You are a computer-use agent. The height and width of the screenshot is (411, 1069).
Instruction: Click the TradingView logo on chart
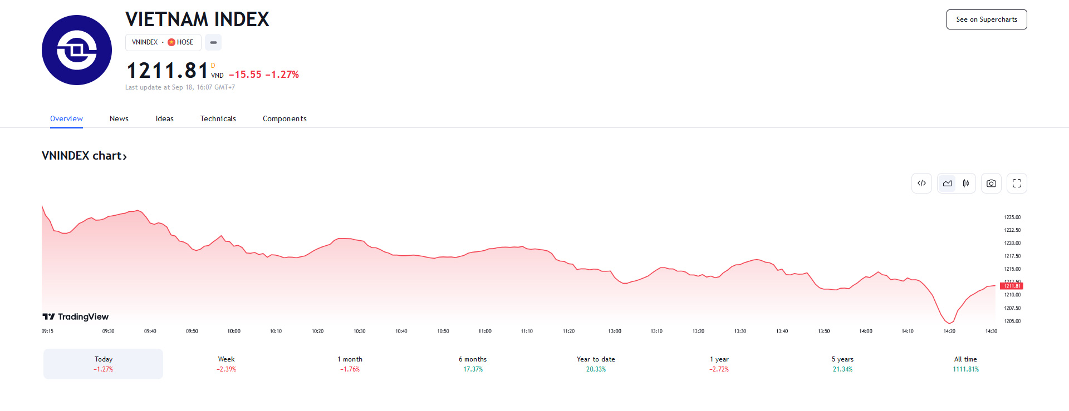(x=76, y=316)
